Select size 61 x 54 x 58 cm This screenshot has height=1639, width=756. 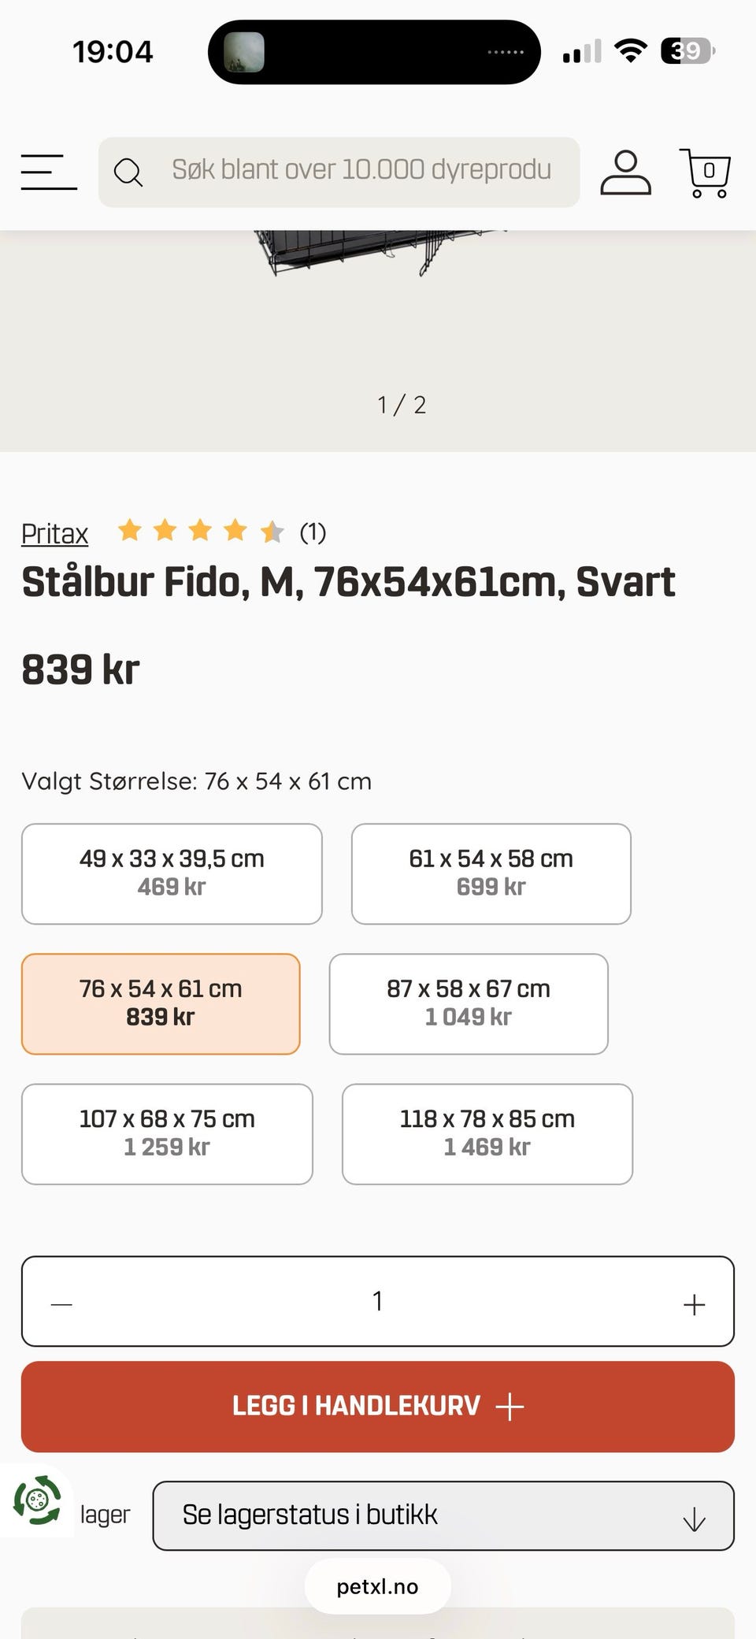(491, 873)
